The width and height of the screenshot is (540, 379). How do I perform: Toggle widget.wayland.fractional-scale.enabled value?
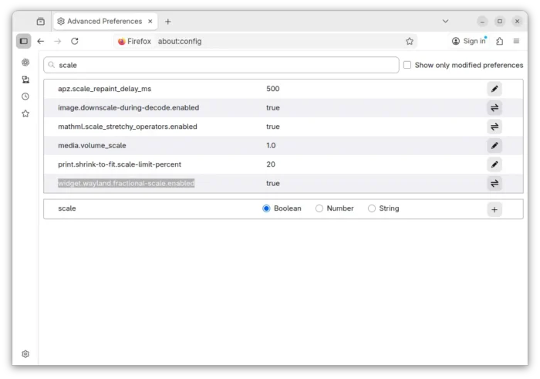click(494, 183)
